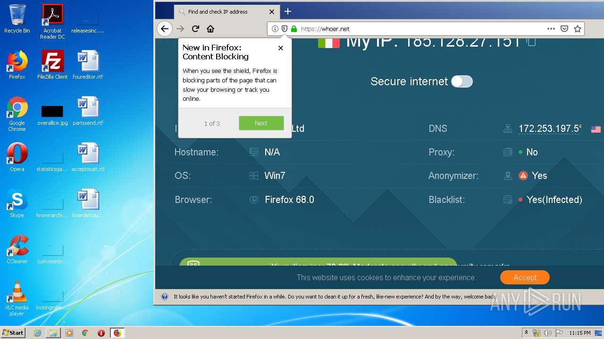
Task: Launch Chrome from the taskbar
Action: click(85, 333)
